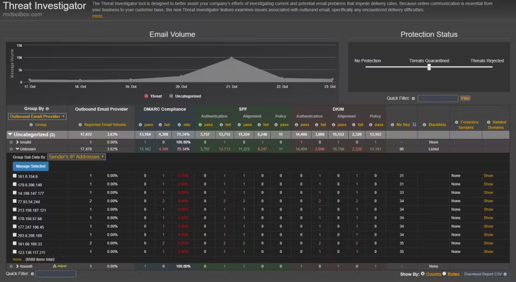
Task: Click the Manage Selected button
Action: pos(31,166)
